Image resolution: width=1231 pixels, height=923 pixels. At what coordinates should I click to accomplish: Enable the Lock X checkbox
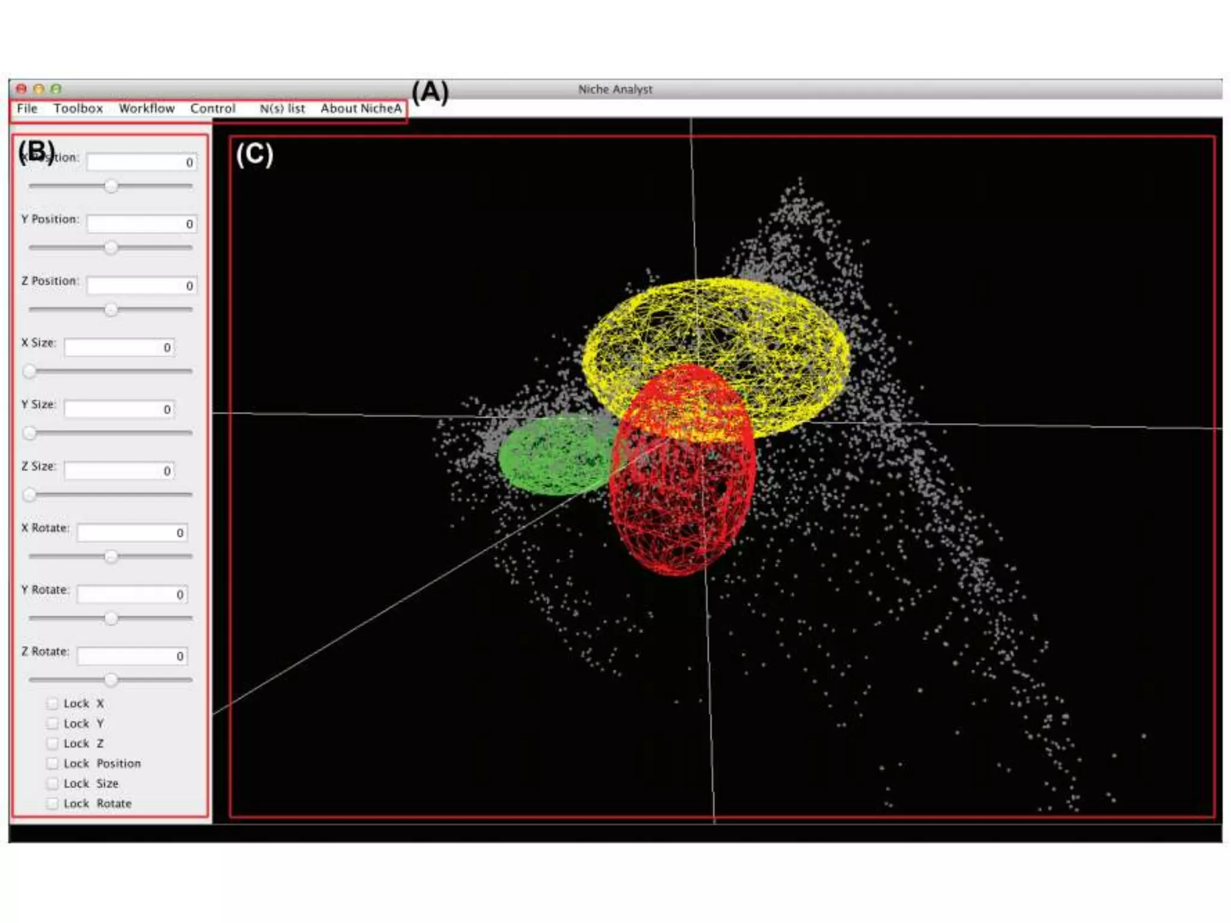(x=53, y=703)
